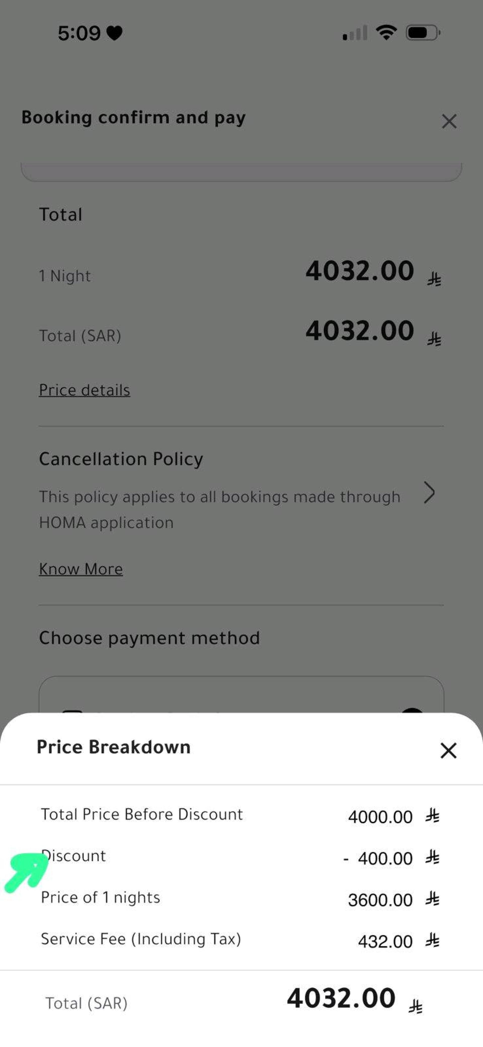Tap the Know More link

(x=80, y=569)
